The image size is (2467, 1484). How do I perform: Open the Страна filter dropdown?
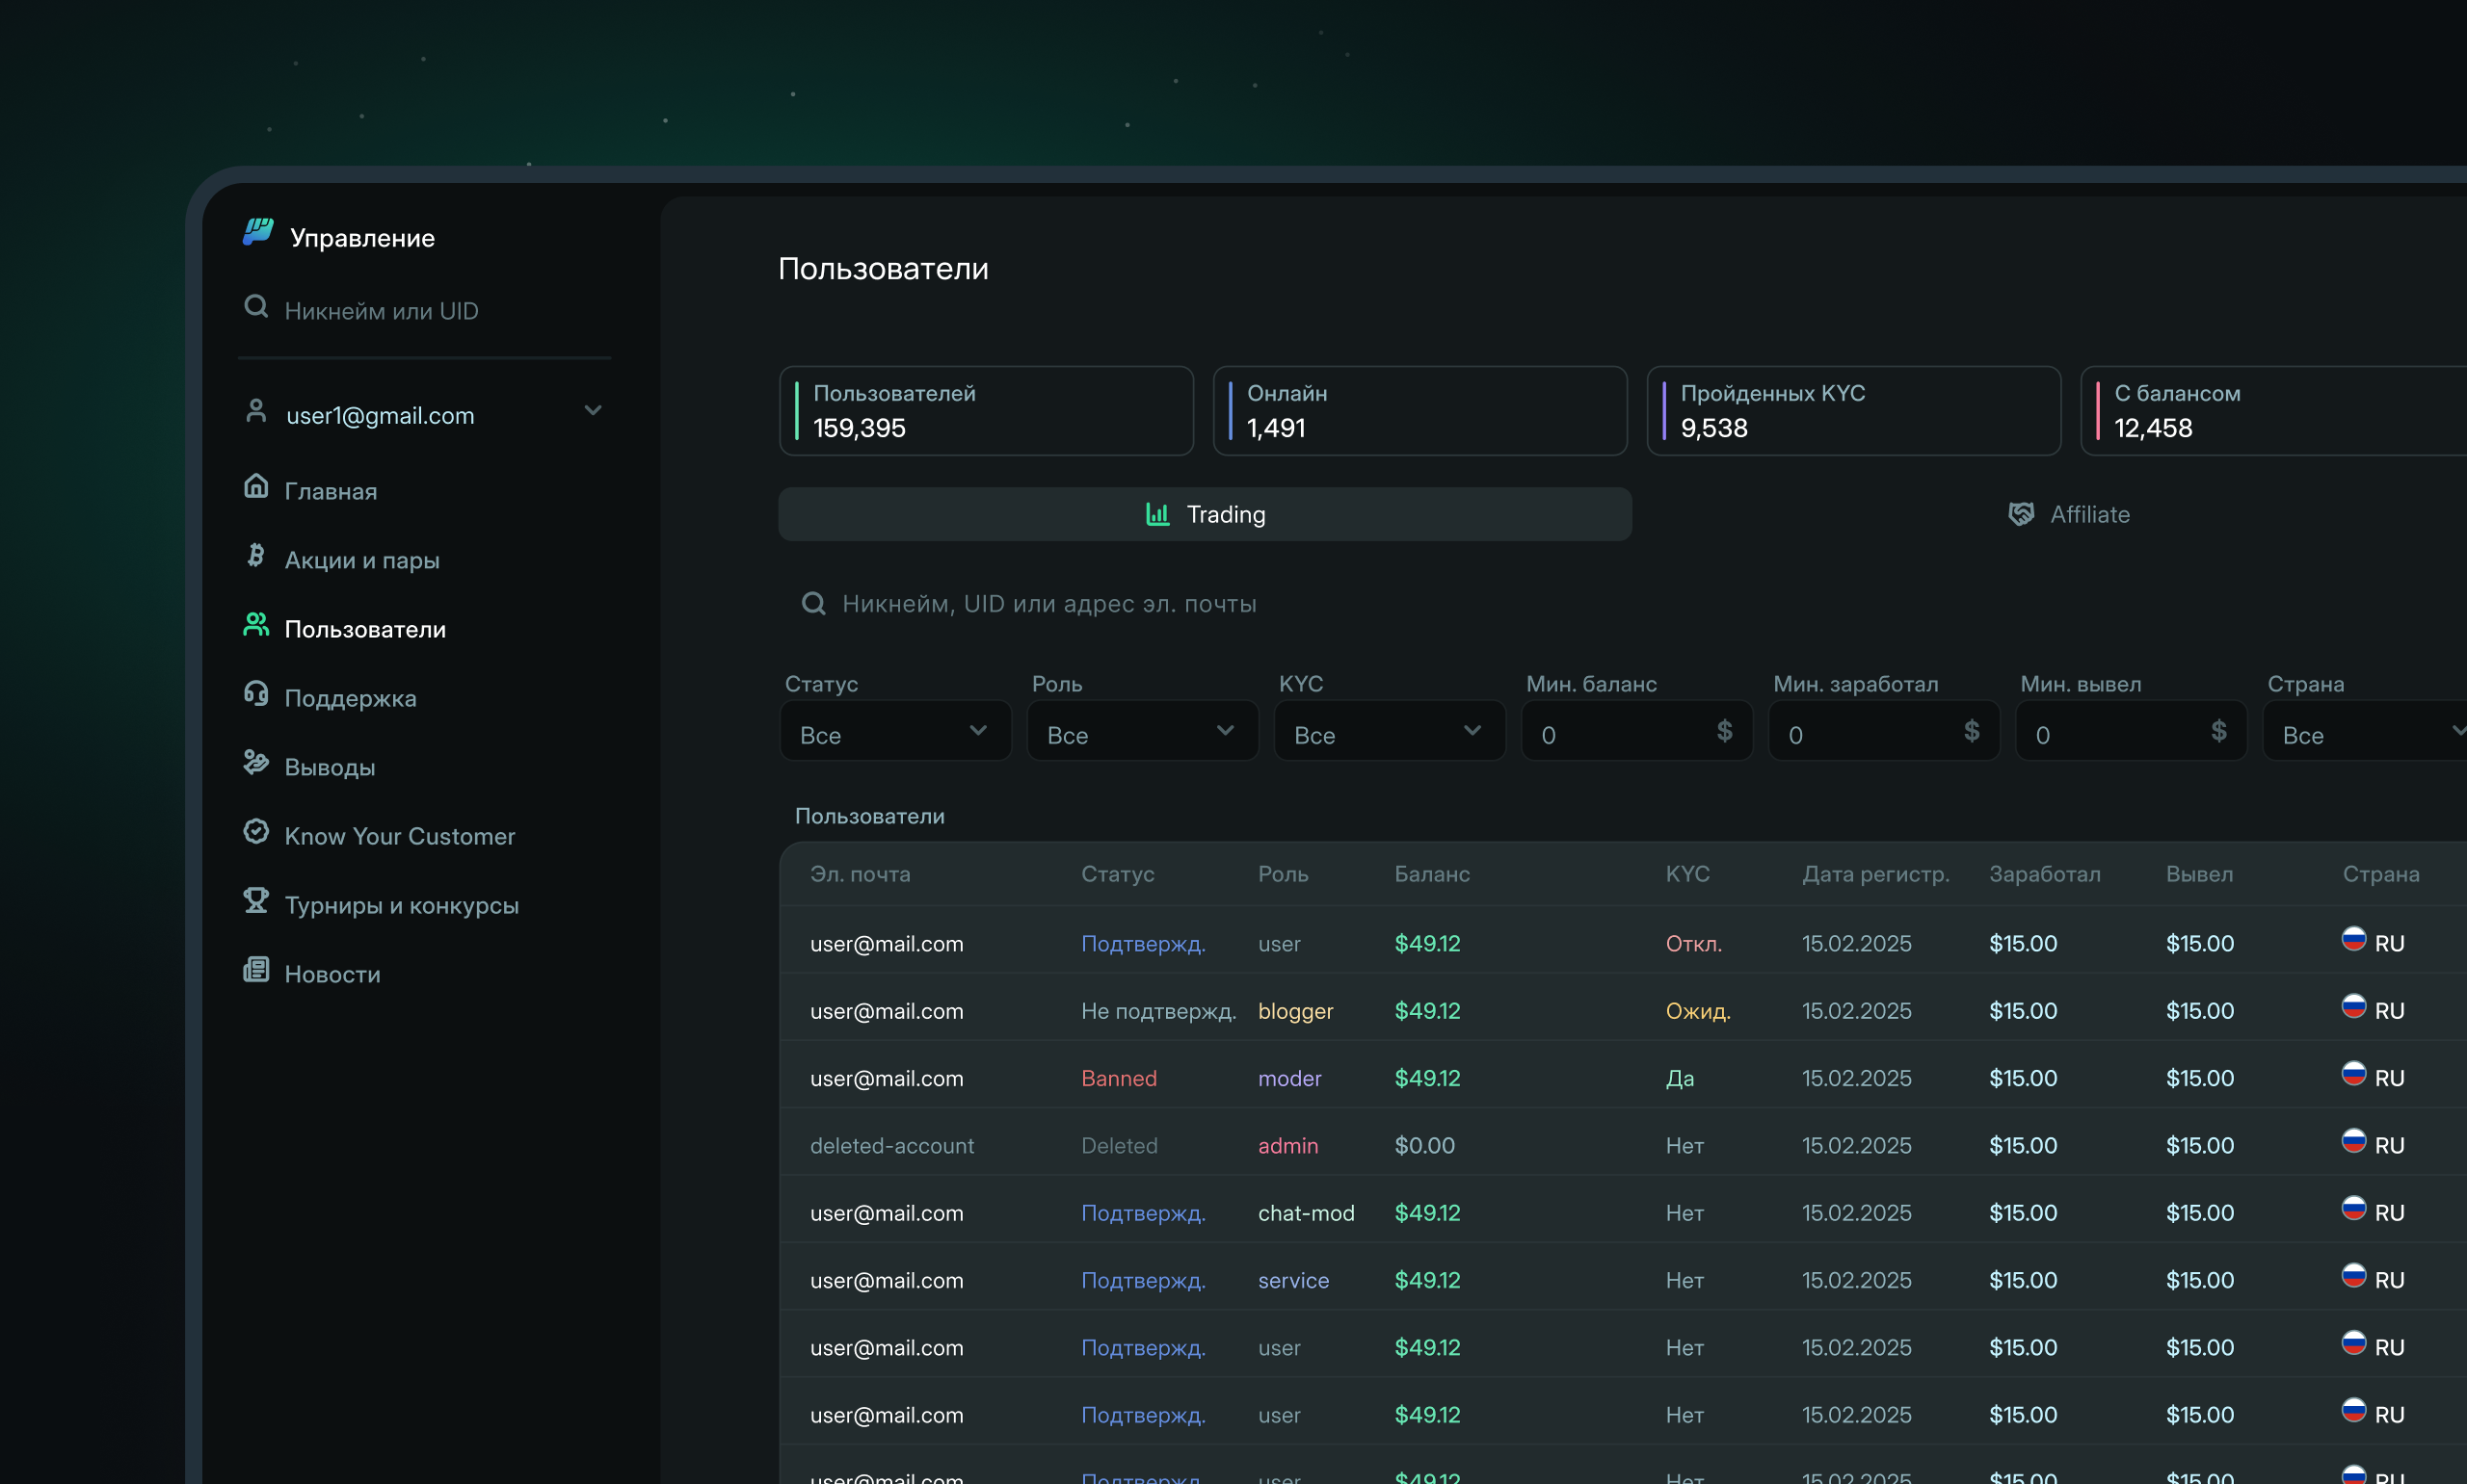[x=2366, y=731]
